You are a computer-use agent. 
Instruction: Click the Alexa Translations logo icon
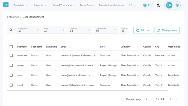coord(6,5)
